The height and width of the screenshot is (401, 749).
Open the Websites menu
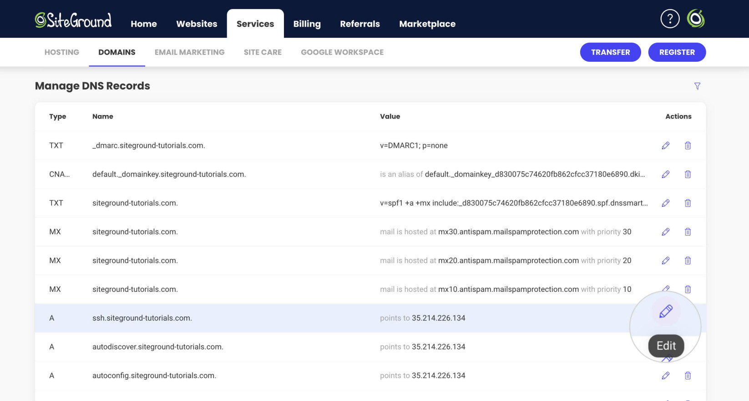point(197,24)
